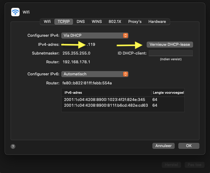This screenshot has width=210, height=173.
Task: Click the blue Wifi icon in header
Action: [x=15, y=12]
